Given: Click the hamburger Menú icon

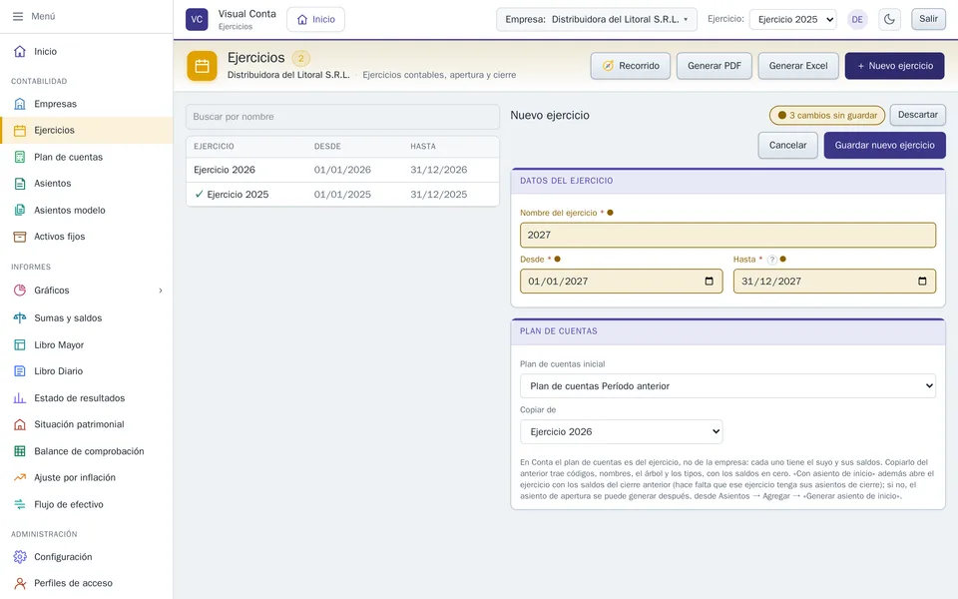Looking at the screenshot, I should [x=18, y=17].
